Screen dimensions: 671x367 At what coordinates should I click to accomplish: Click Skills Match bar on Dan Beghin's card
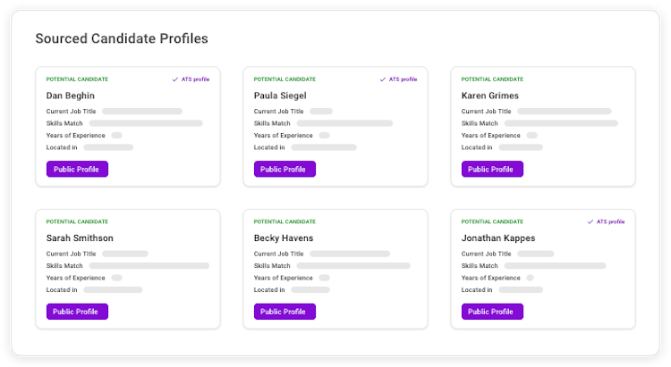[146, 123]
